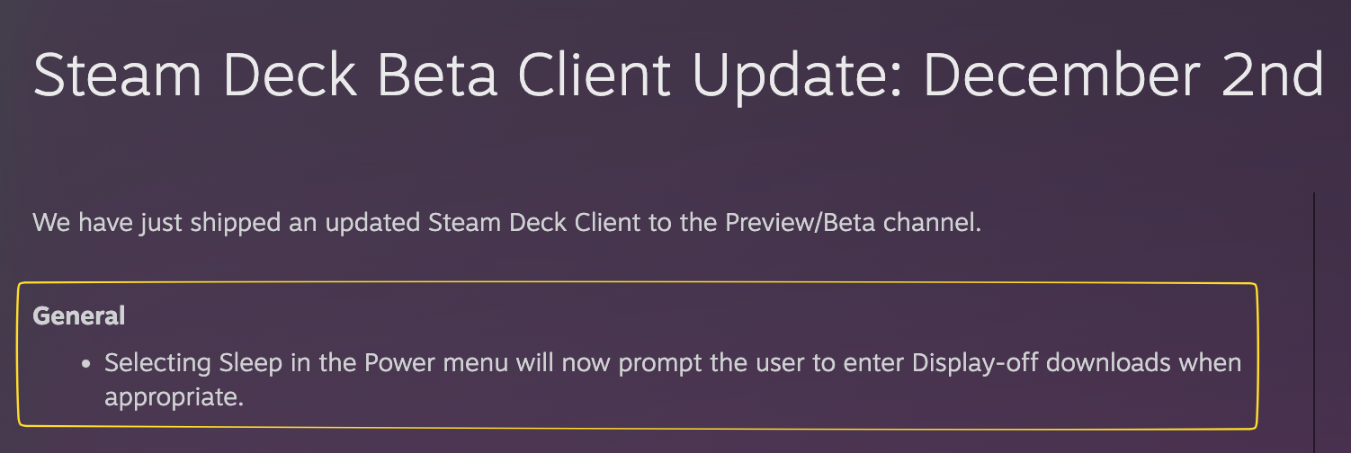Click the "Preview/Beta channel" text

click(851, 222)
